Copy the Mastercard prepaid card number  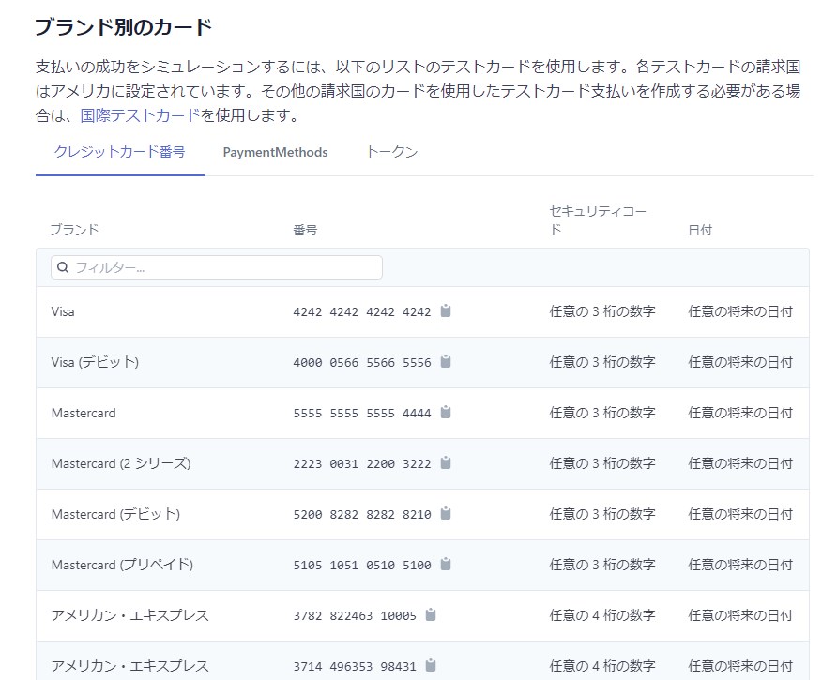click(x=446, y=564)
